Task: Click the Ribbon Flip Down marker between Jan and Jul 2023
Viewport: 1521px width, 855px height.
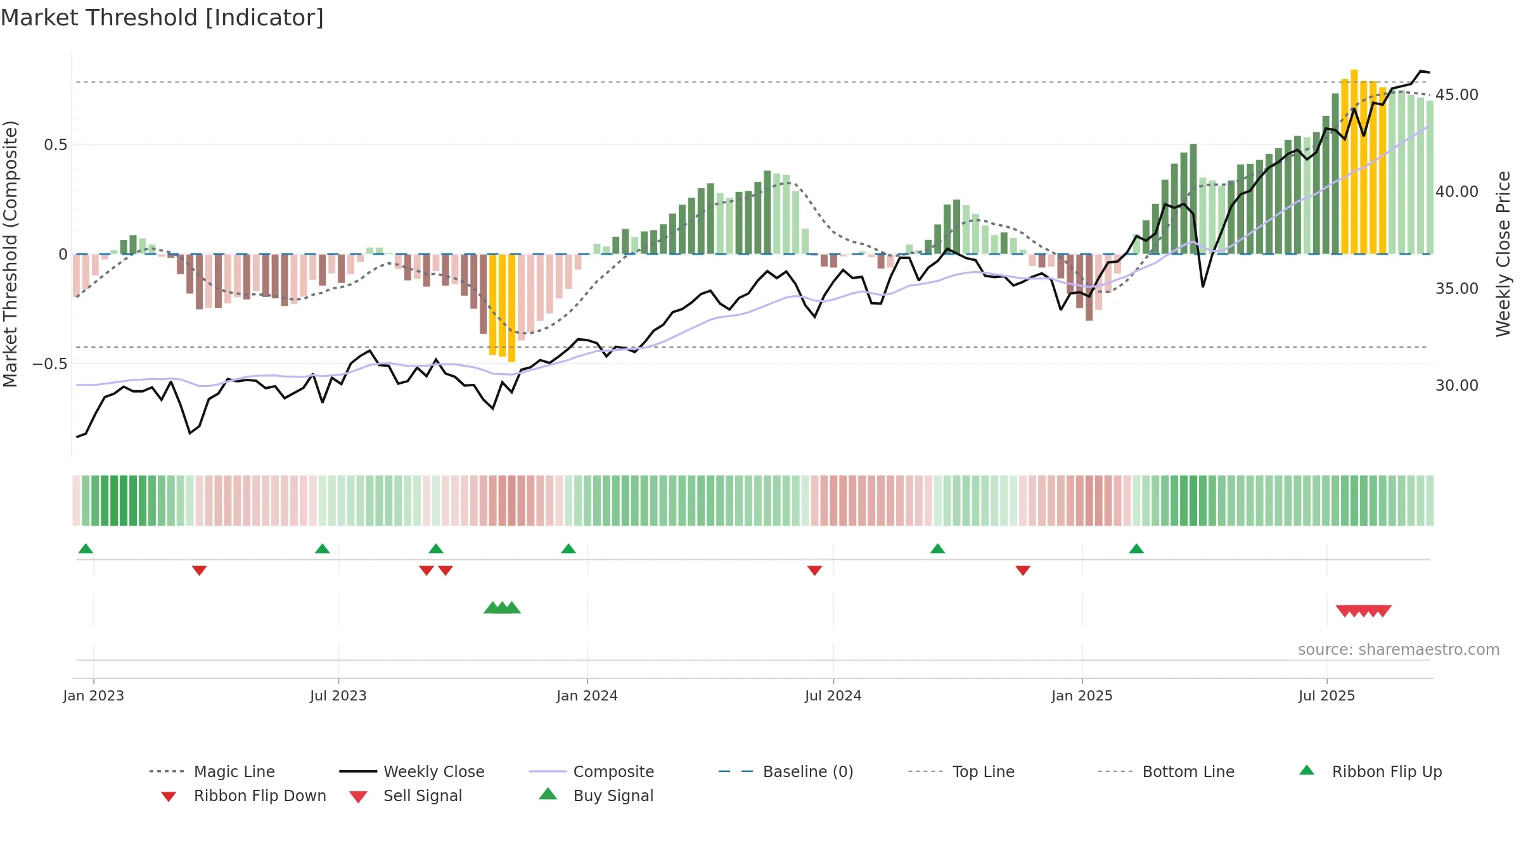Action: click(x=199, y=571)
